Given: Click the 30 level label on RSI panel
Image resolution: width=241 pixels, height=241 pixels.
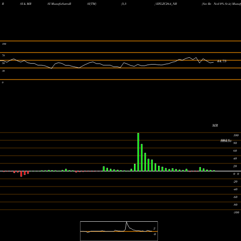Looking at the screenshot, I should [x=3, y=71].
